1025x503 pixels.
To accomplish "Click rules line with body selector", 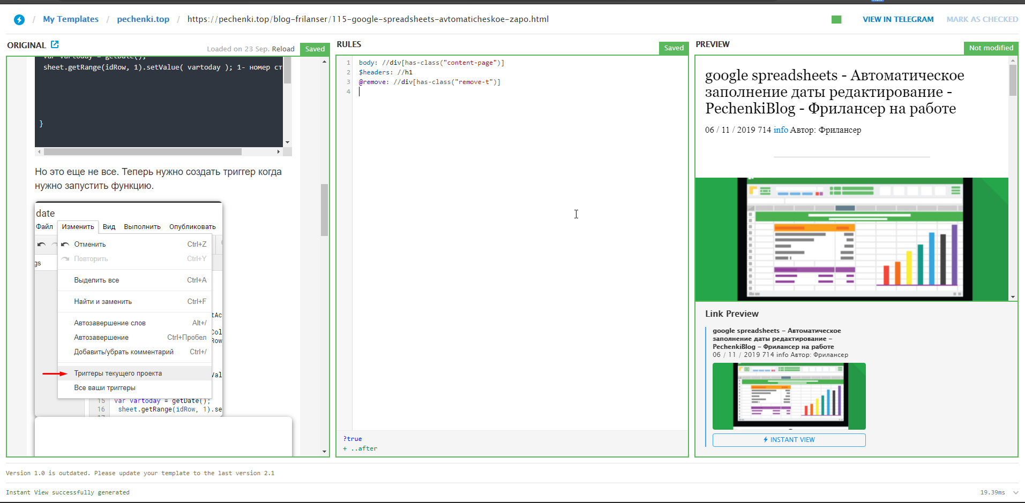I will coord(431,63).
